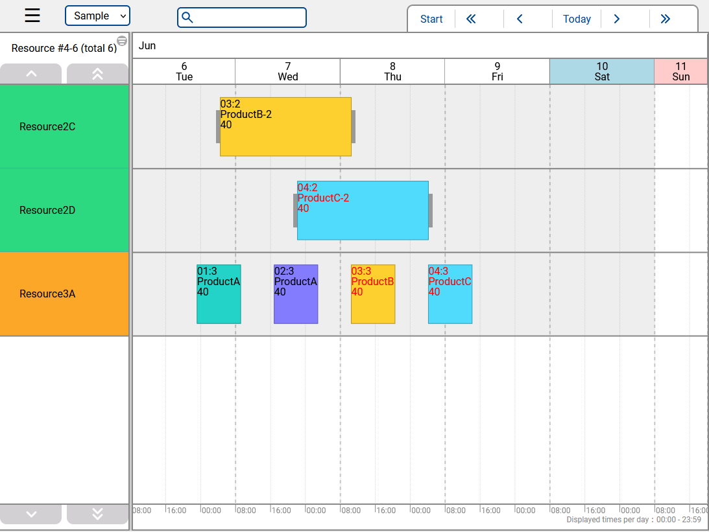Click the filter icon beside Resource #4-6
This screenshot has height=532, width=709.
pyautogui.click(x=122, y=40)
